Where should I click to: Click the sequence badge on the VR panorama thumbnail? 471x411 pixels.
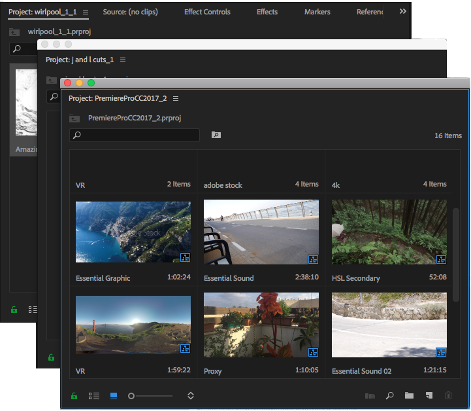(185, 348)
